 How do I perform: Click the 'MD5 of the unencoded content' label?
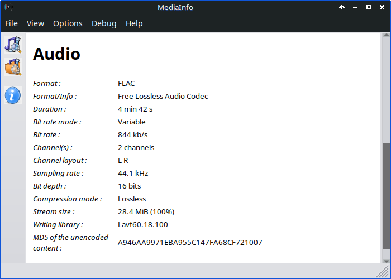coord(70,243)
